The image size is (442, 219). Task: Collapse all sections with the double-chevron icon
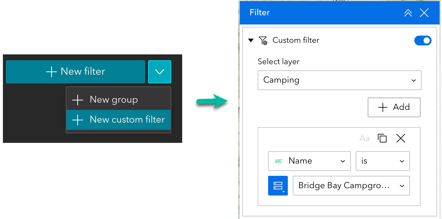click(408, 13)
